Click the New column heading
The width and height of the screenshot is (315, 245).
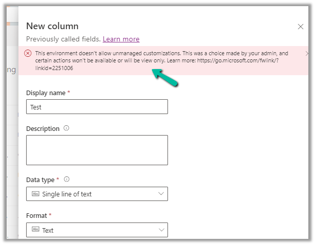click(52, 26)
